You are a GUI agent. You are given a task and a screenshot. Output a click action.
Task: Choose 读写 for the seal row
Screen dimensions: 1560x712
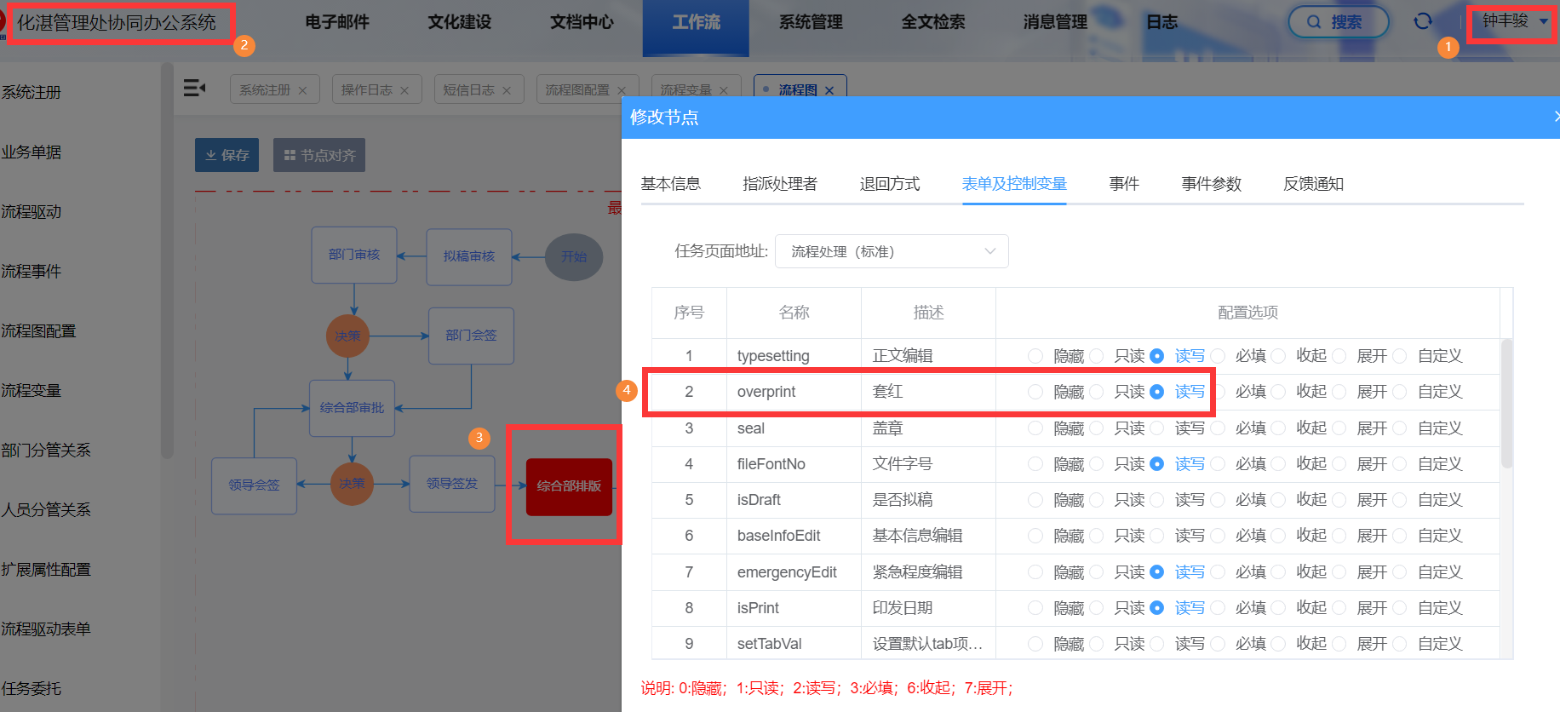pyautogui.click(x=1157, y=428)
